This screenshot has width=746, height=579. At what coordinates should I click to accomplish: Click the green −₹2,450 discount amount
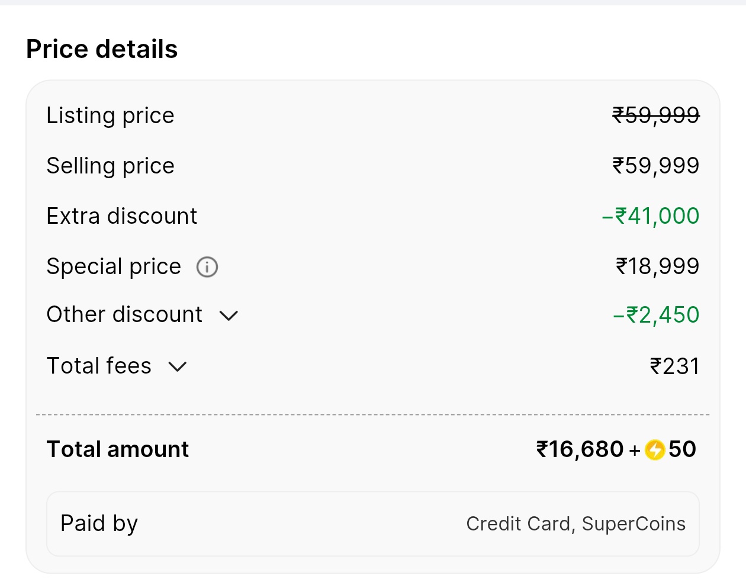(x=656, y=315)
